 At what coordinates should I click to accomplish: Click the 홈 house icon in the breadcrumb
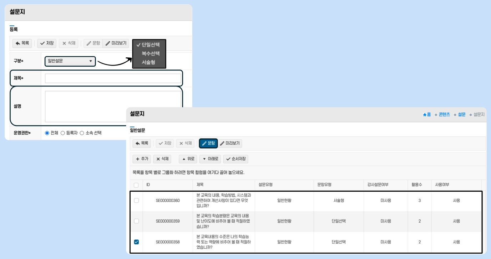(x=425, y=115)
